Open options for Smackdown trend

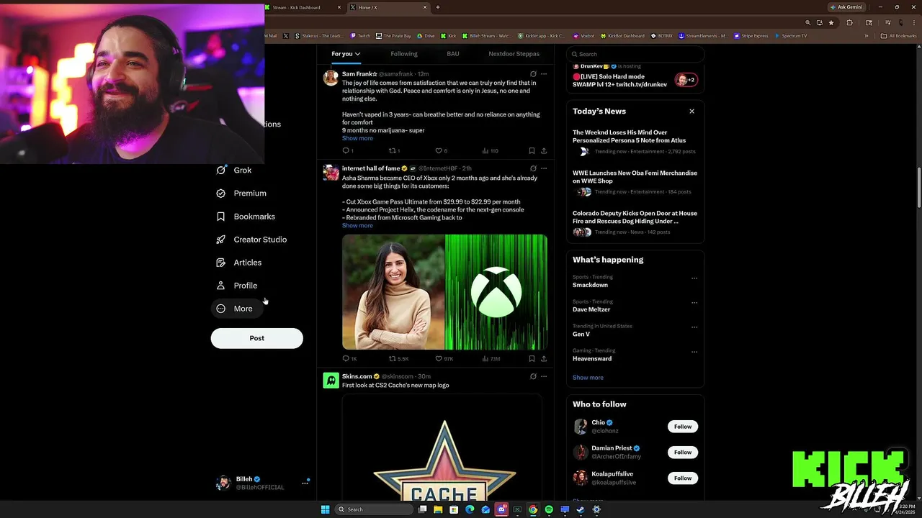694,278
